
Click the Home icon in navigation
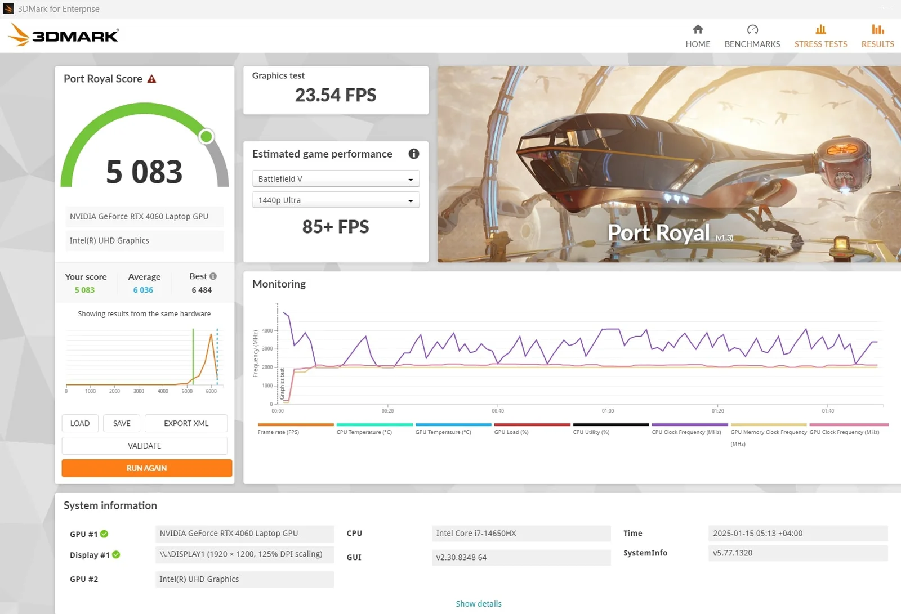coord(697,30)
